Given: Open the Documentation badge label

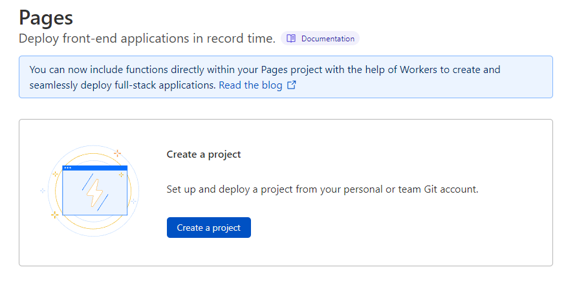Looking at the screenshot, I should click(327, 39).
